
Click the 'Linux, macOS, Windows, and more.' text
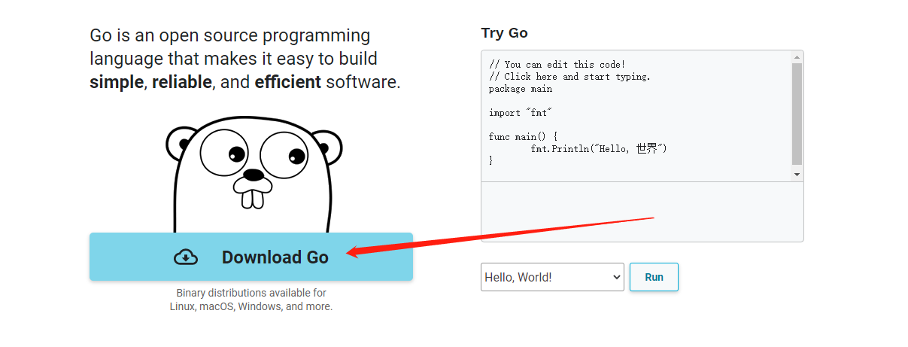tap(251, 306)
